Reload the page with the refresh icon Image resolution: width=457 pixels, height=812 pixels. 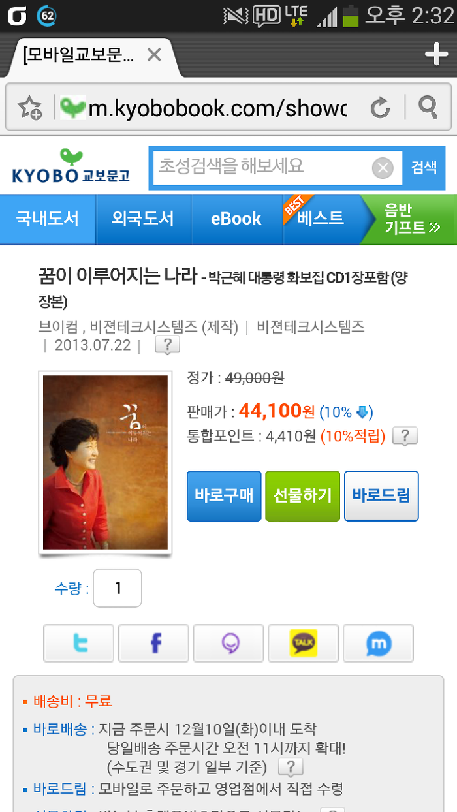[x=380, y=106]
